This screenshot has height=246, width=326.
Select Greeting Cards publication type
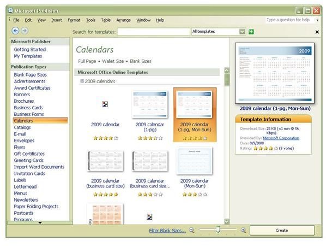(x=29, y=160)
